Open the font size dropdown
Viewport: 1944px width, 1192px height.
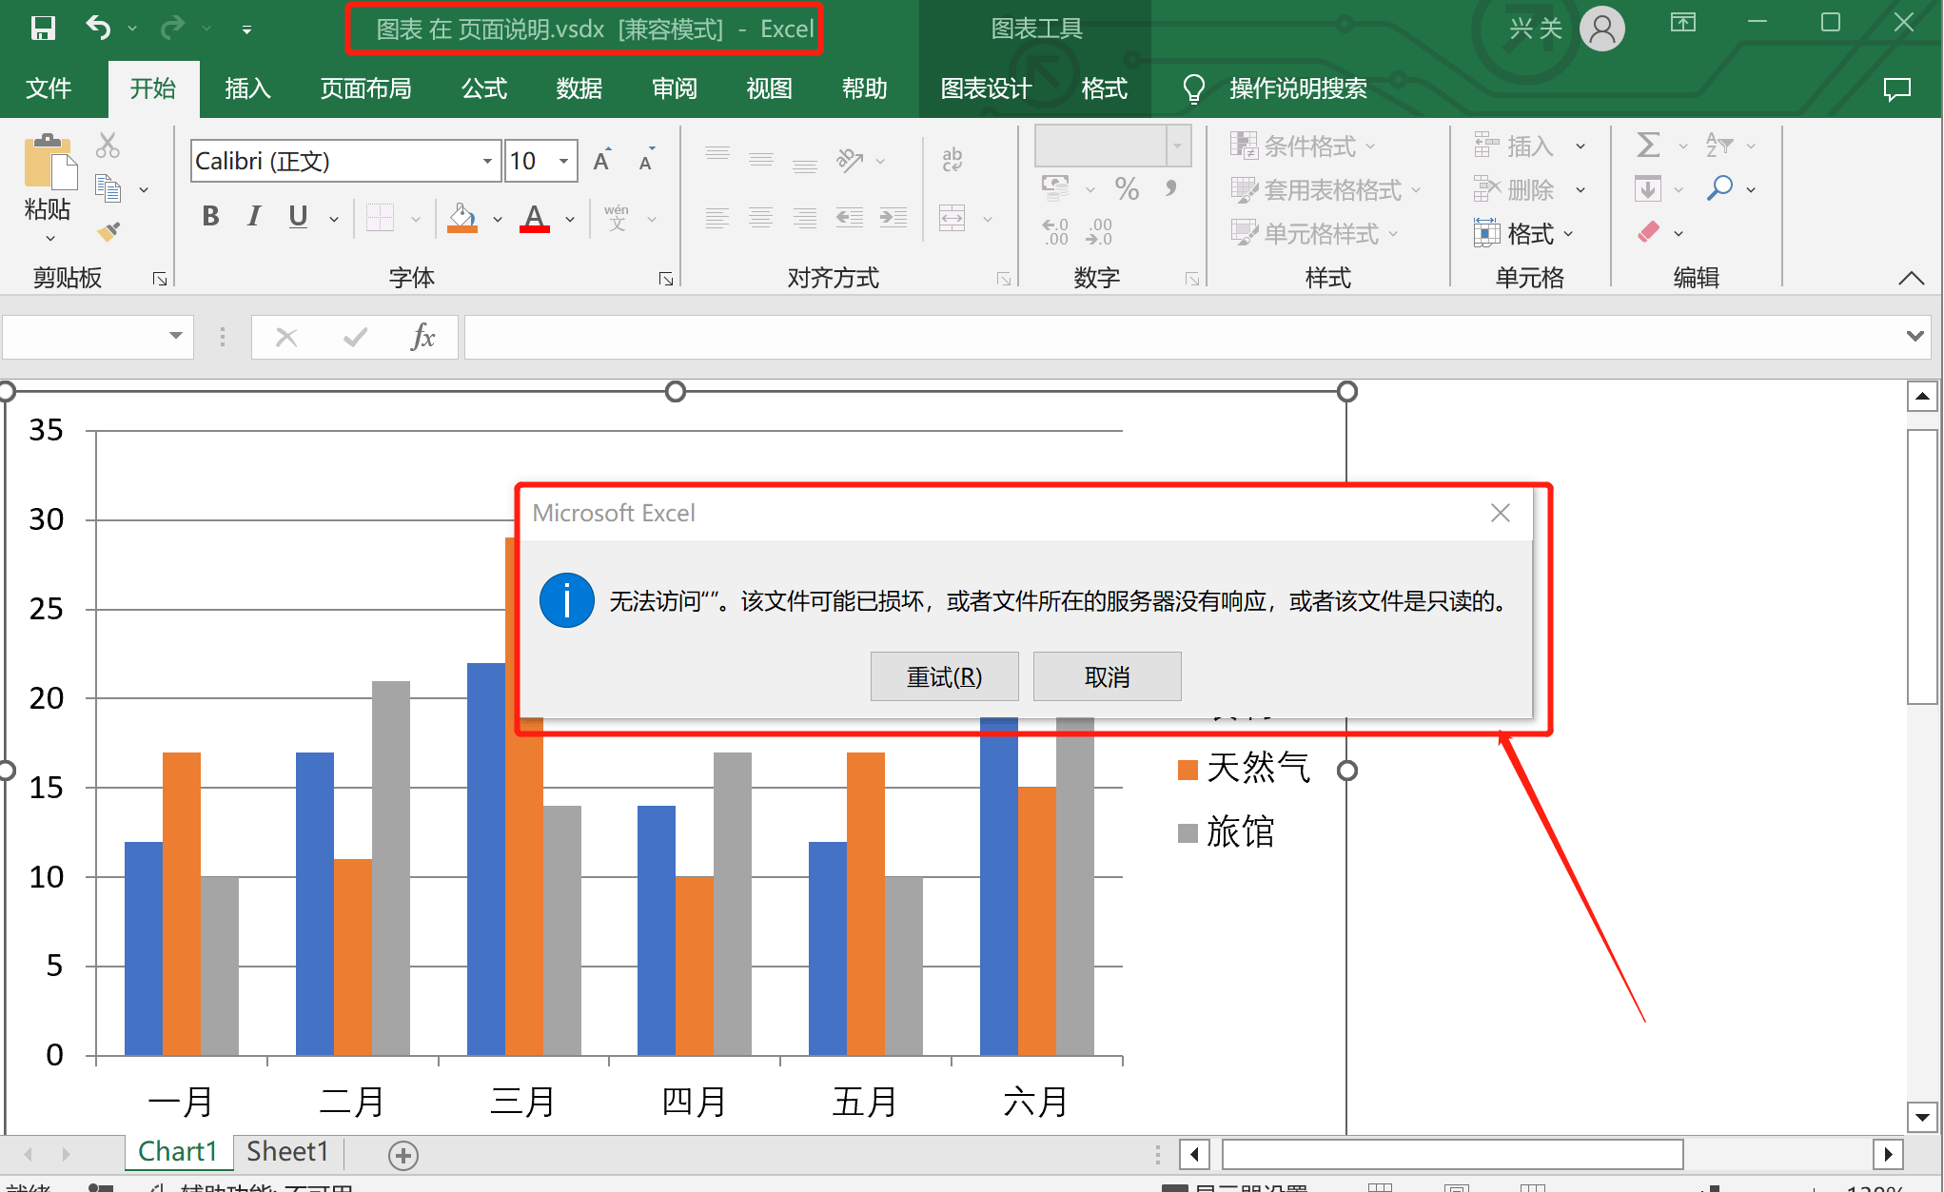[564, 161]
